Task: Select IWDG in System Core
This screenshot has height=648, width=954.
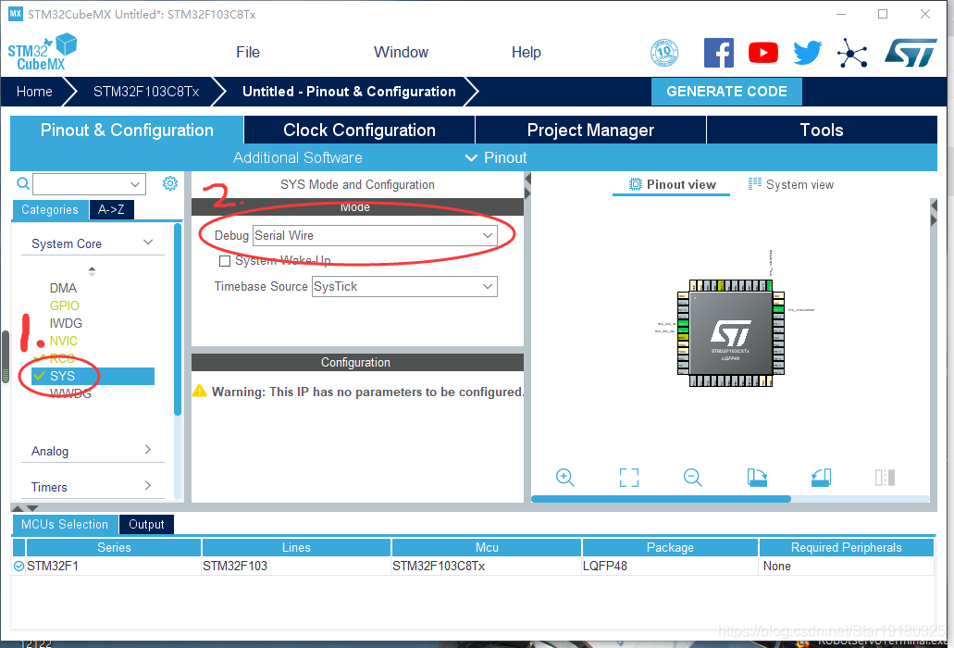Action: pyautogui.click(x=66, y=324)
